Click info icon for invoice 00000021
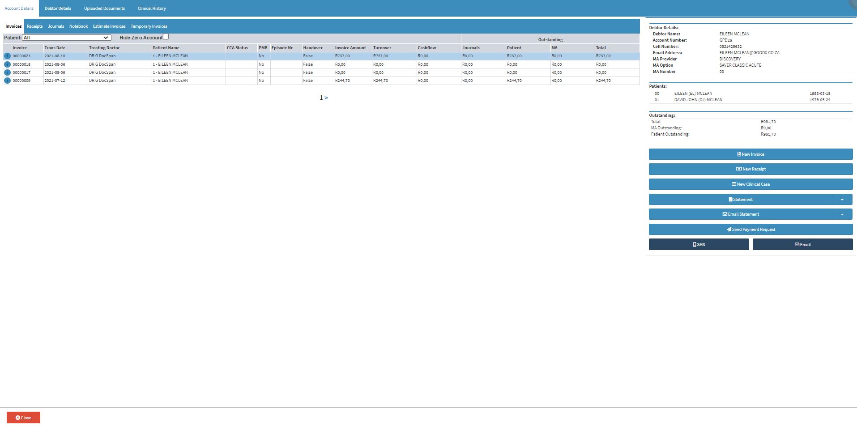This screenshot has width=857, height=426. pyautogui.click(x=7, y=56)
